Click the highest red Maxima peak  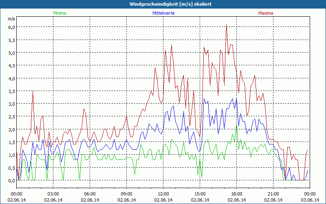(x=226, y=24)
